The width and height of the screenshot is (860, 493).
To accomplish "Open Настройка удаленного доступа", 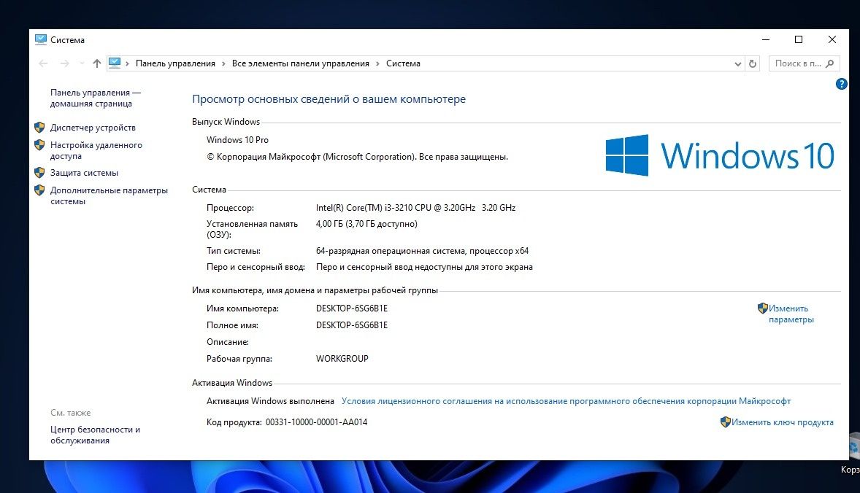I will pos(96,151).
